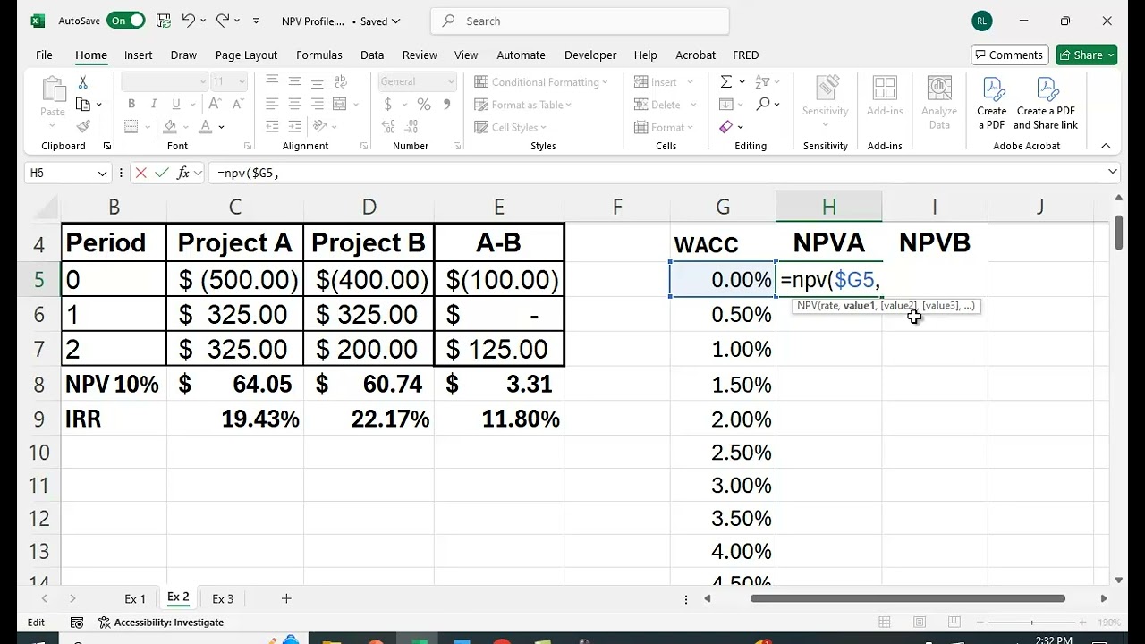Image resolution: width=1145 pixels, height=644 pixels.
Task: Open Format as Table dropdown
Action: [x=523, y=105]
